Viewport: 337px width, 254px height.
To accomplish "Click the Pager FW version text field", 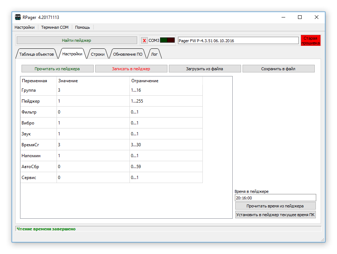I will pos(238,41).
